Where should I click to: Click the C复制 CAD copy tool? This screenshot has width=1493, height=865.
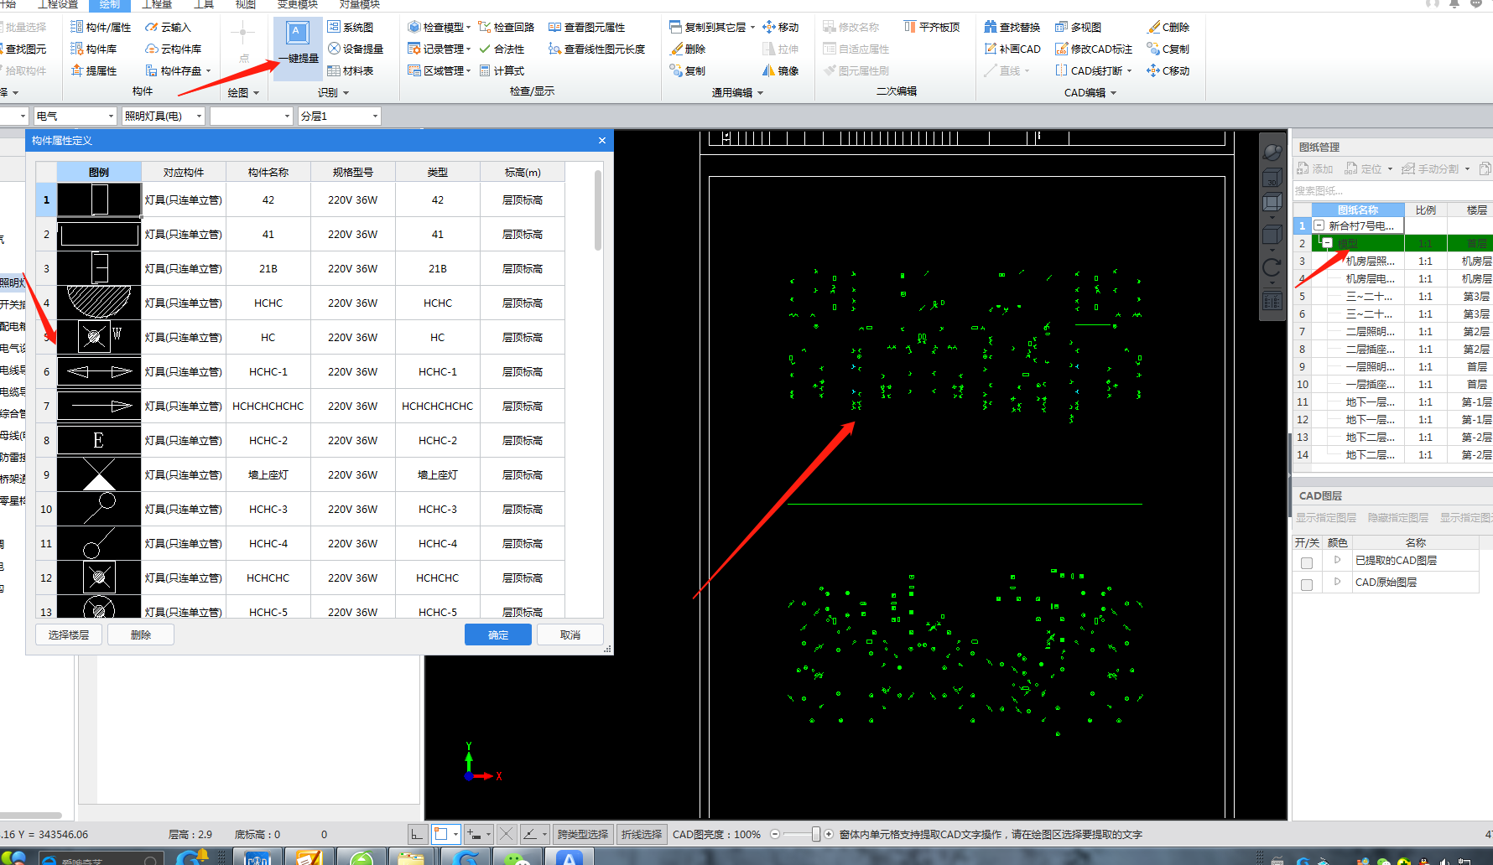[1168, 49]
